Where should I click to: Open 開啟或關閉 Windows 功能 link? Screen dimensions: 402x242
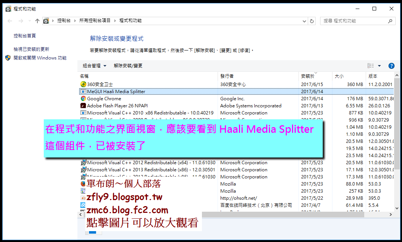40,58
